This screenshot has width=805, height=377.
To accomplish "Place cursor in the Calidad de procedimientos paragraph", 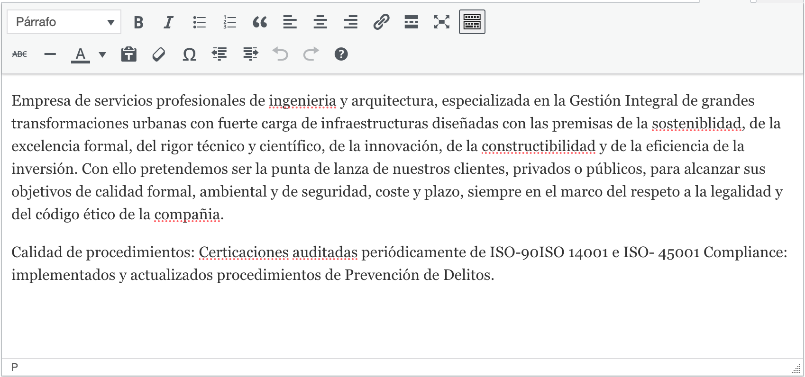I will (399, 263).
